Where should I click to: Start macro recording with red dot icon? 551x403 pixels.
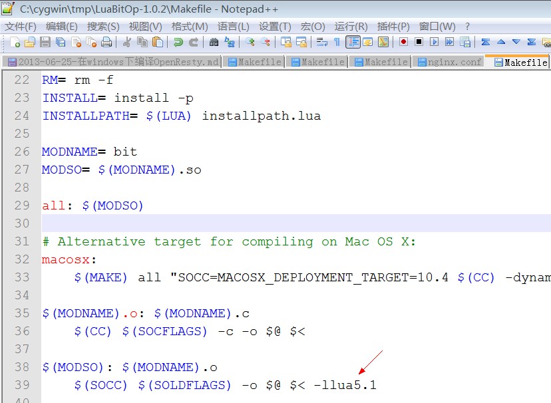click(x=403, y=42)
